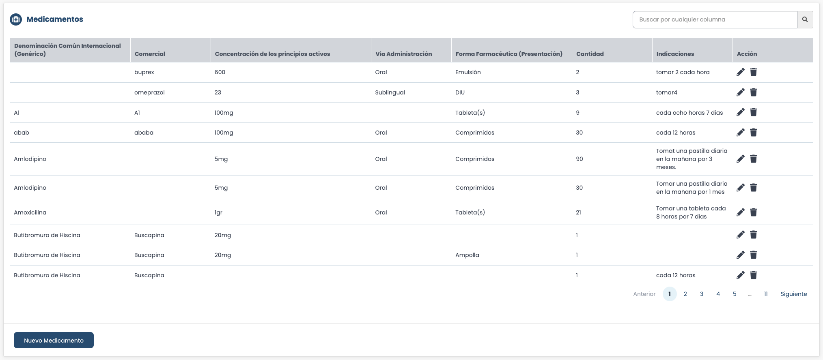This screenshot has height=360, width=823.
Task: Sort by Forma Farmacéutica column header
Action: tap(512, 50)
